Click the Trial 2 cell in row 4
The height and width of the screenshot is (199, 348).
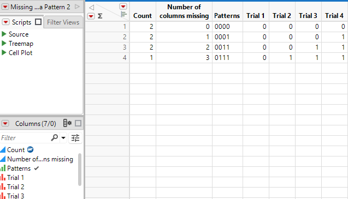point(282,58)
